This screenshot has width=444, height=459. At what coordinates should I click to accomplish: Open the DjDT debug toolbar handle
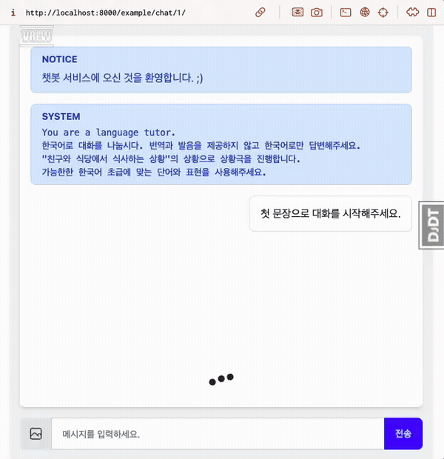click(431, 225)
